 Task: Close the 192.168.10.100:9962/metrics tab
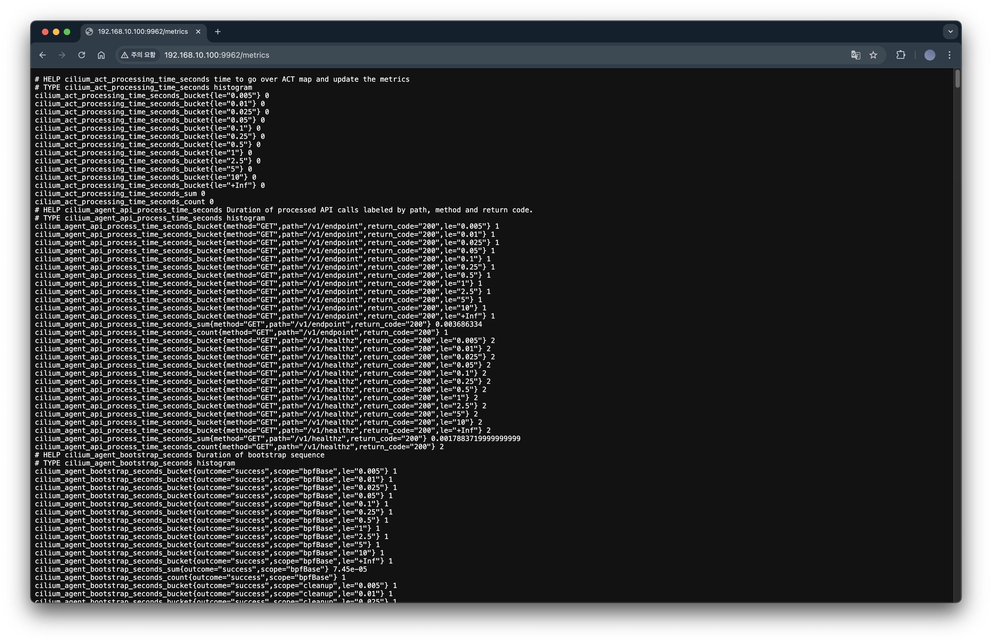pos(198,32)
